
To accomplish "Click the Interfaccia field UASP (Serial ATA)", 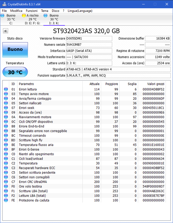I will 89,51.
